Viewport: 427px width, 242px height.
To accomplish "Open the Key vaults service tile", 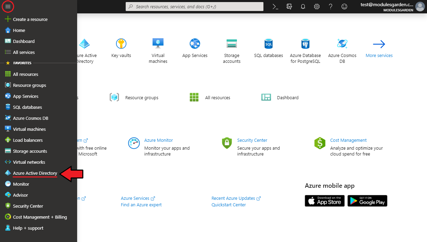I will coord(121,48).
